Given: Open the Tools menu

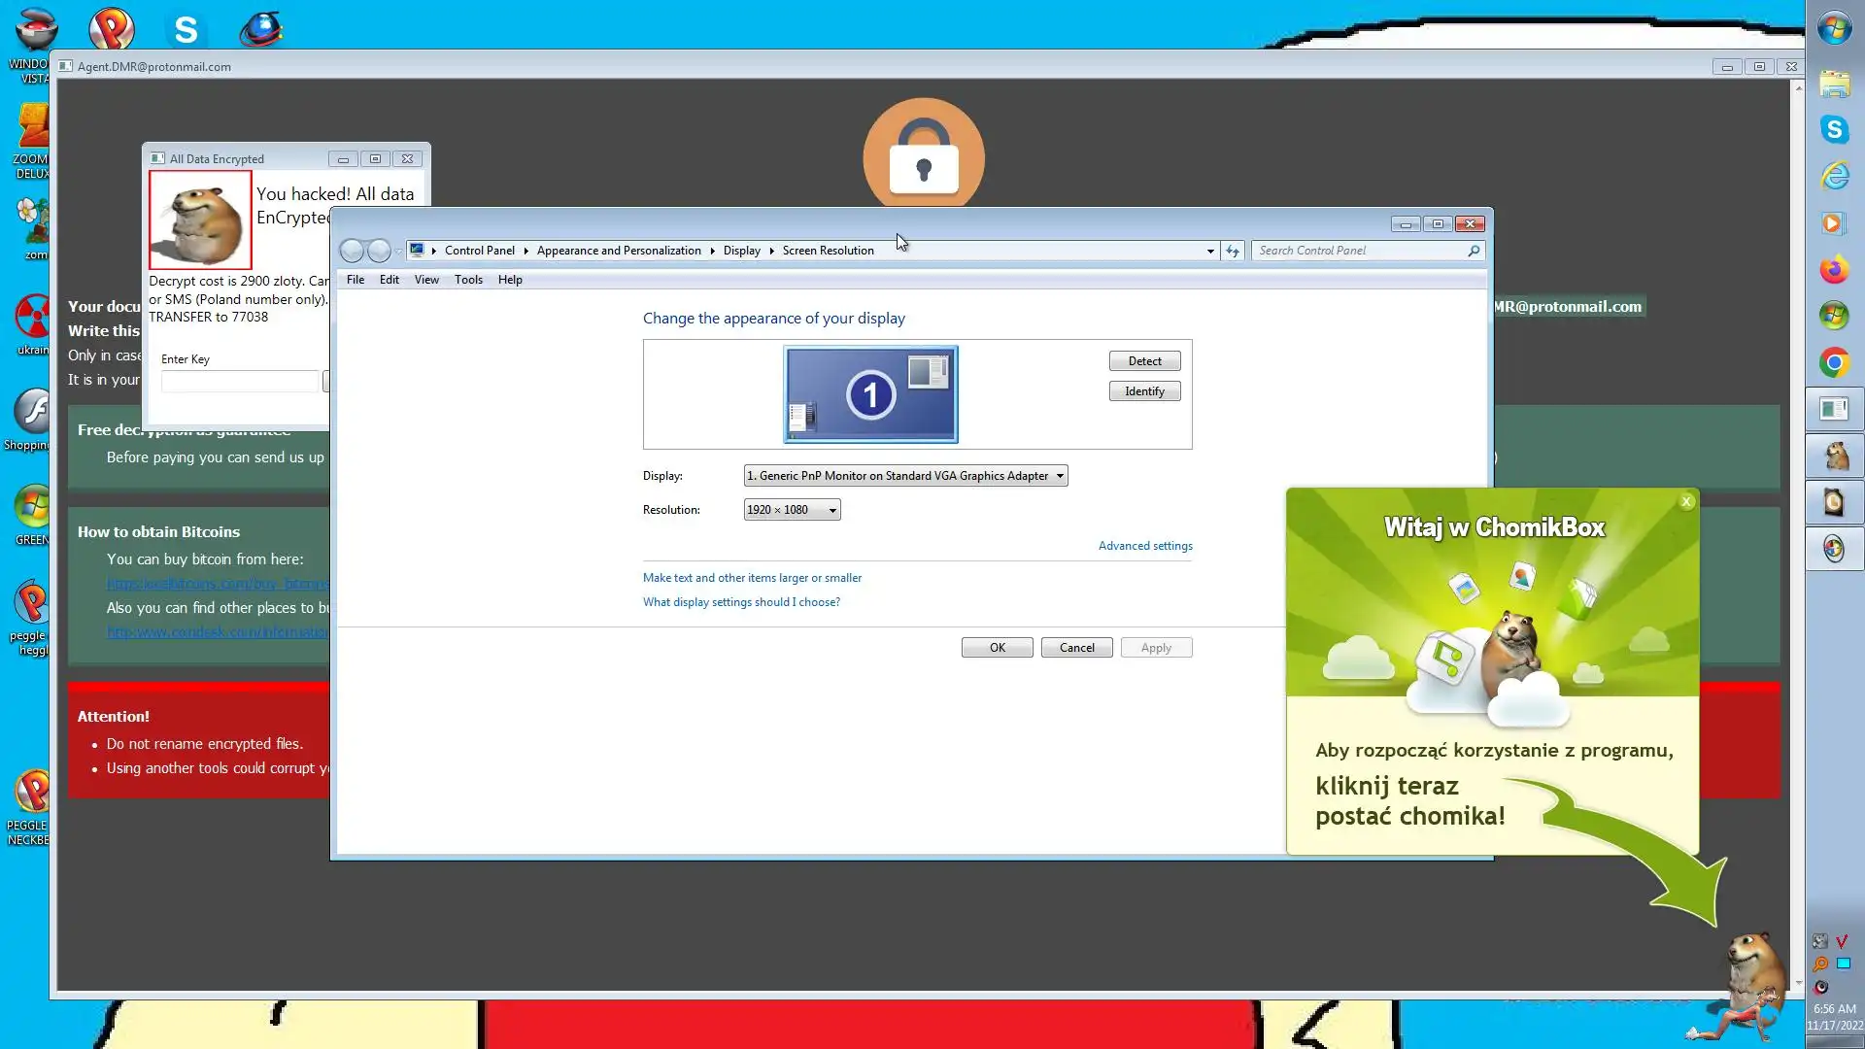Looking at the screenshot, I should [468, 280].
